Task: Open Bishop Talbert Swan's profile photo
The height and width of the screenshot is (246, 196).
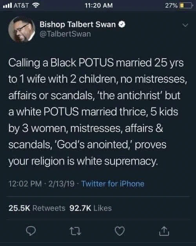Action: coord(22,29)
